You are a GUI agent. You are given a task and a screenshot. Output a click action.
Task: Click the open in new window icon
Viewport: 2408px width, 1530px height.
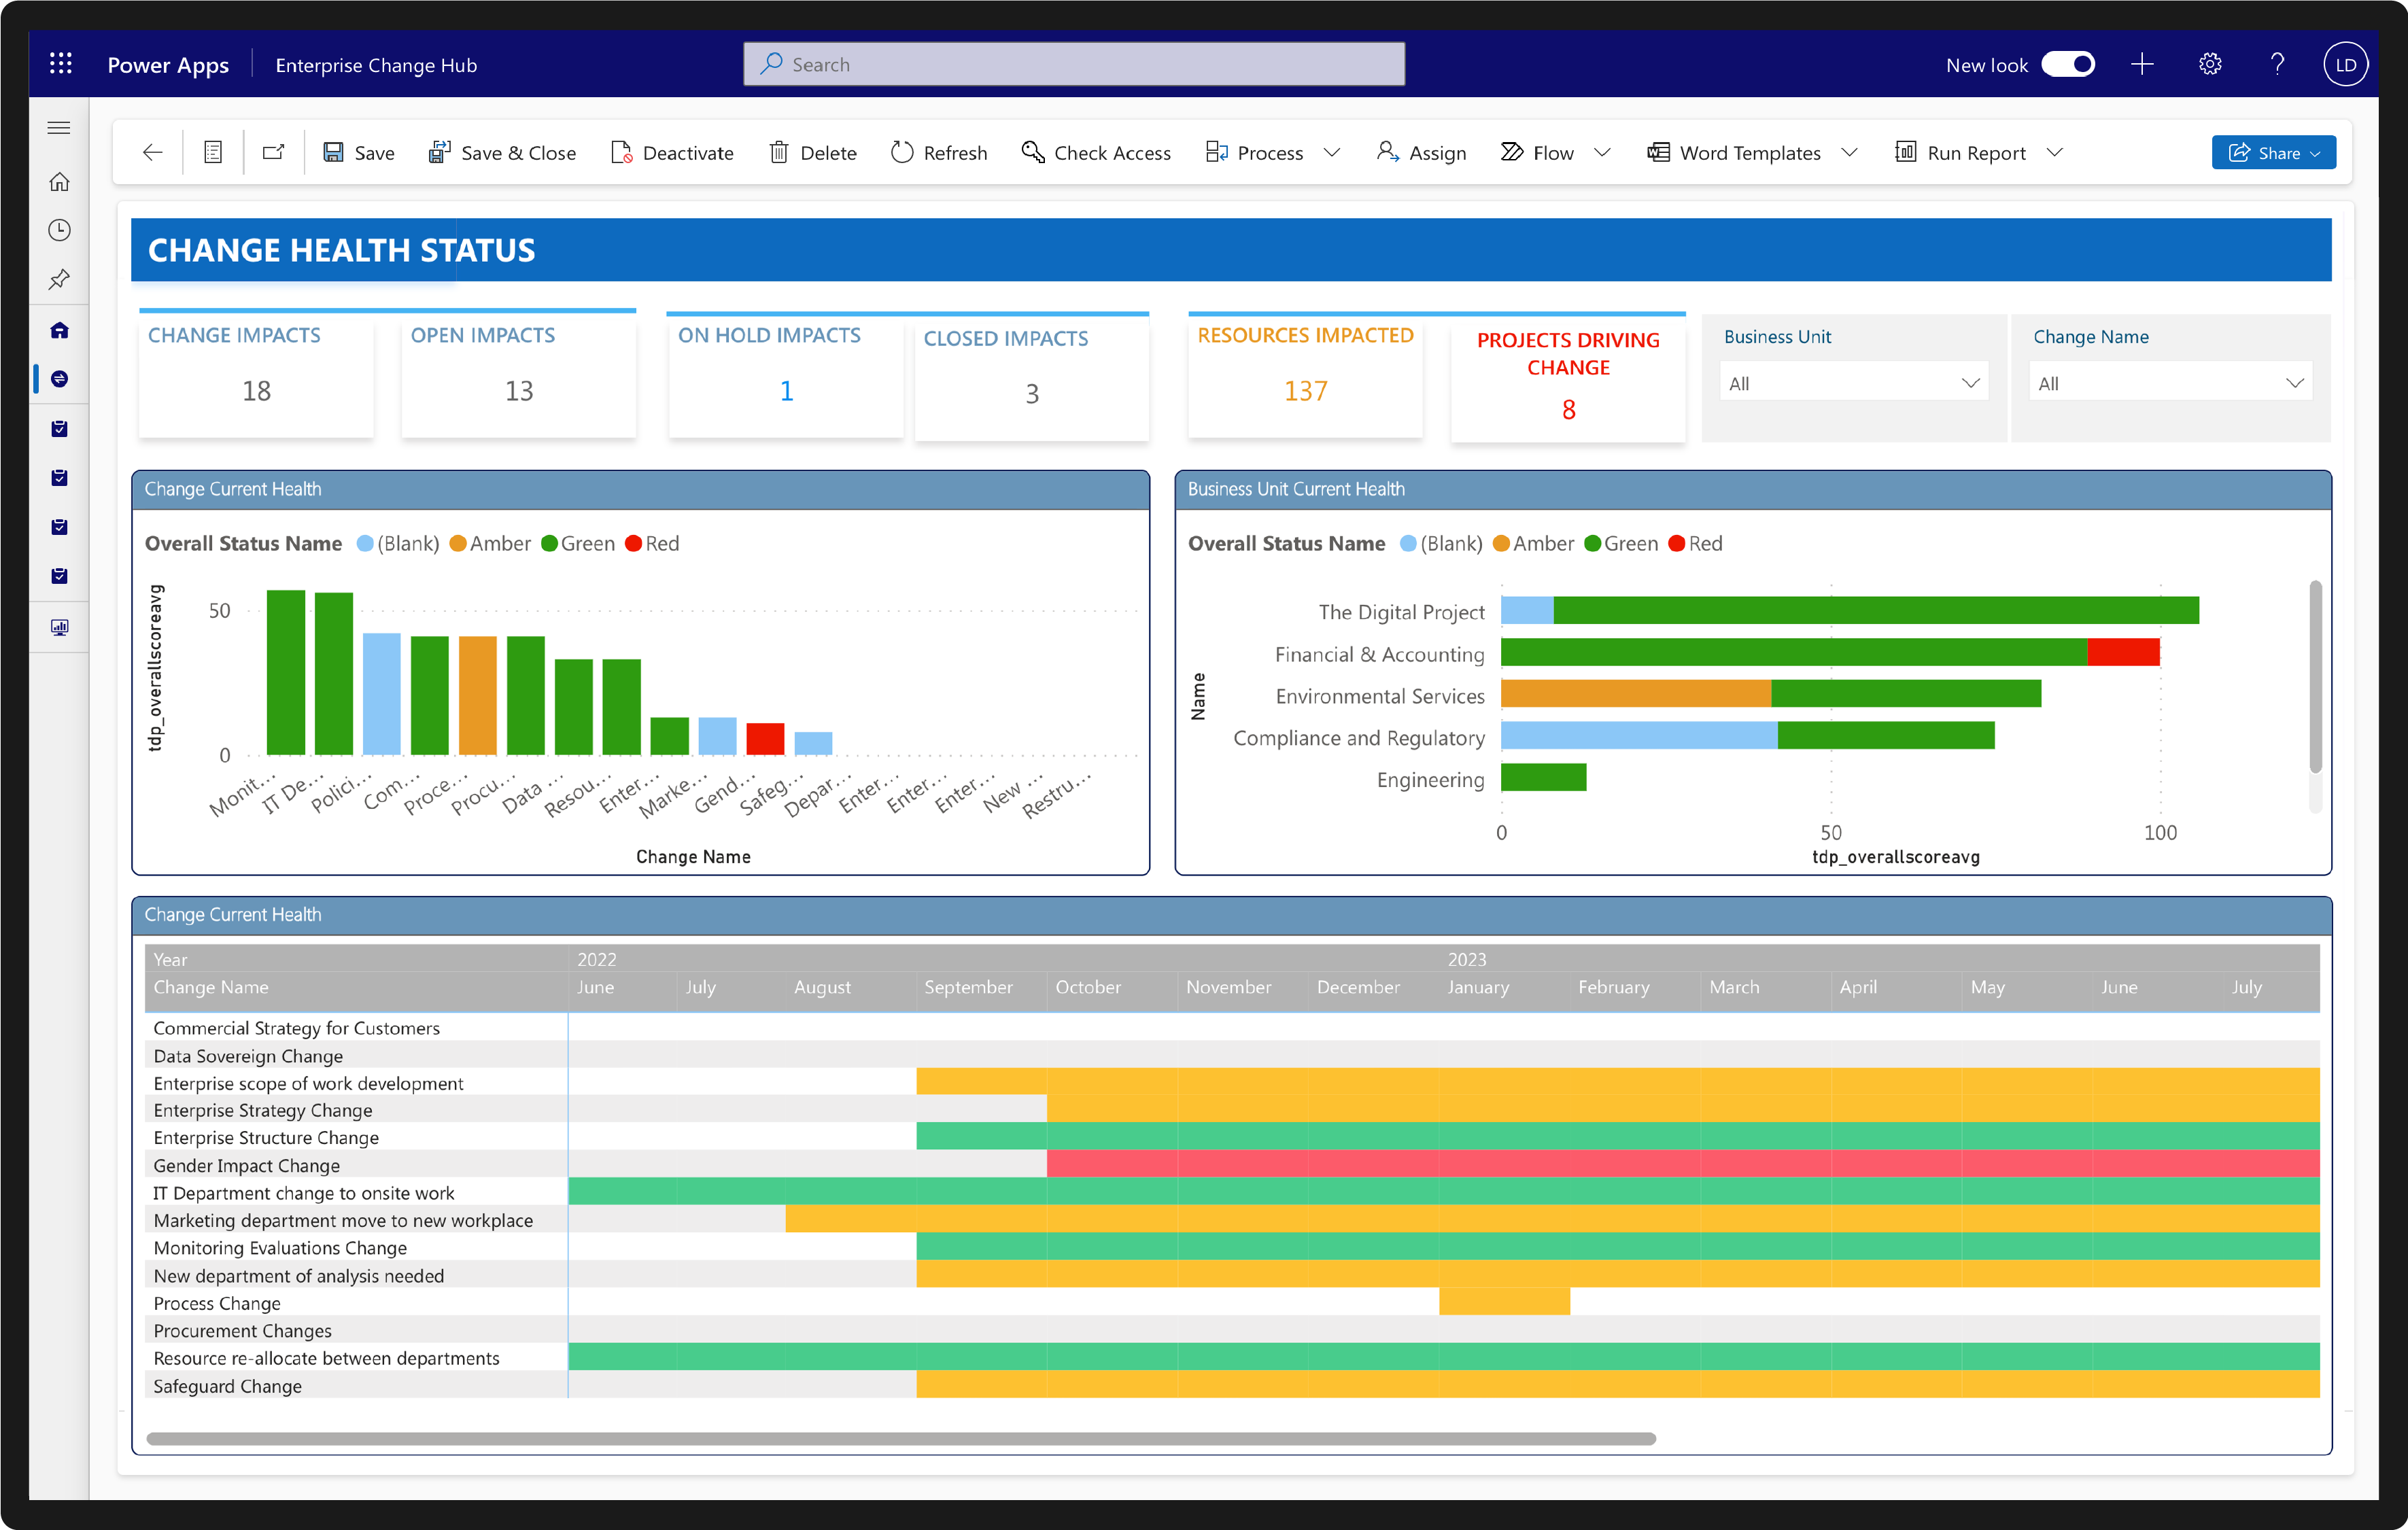[273, 152]
